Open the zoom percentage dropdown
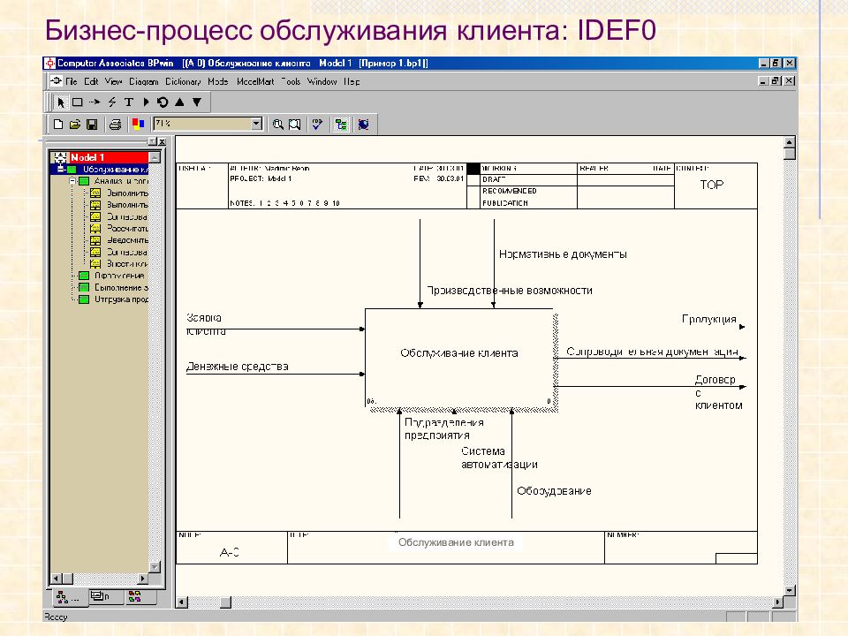The width and height of the screenshot is (848, 636). 256,124
